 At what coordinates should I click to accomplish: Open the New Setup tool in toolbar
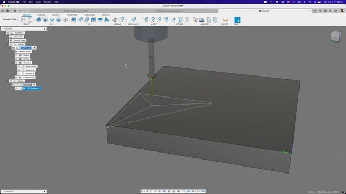coord(23,19)
